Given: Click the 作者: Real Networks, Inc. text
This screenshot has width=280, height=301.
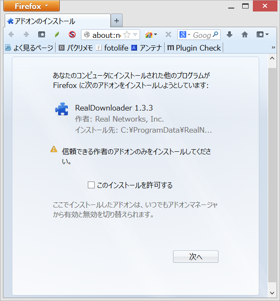Looking at the screenshot, I should point(119,119).
